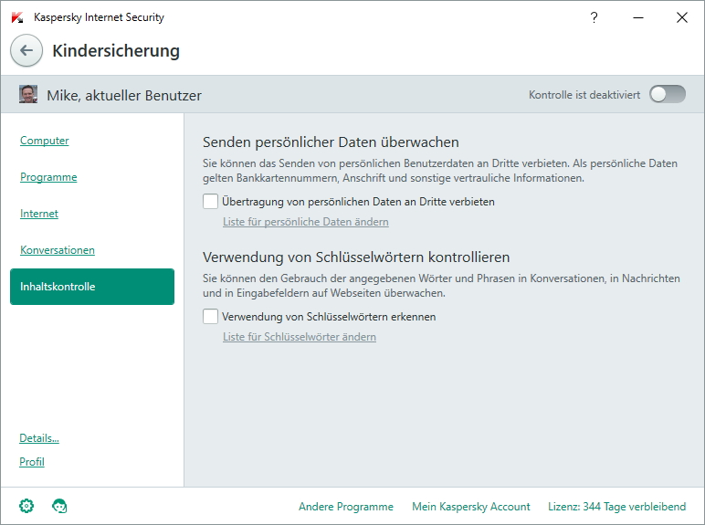The image size is (705, 525).
Task: Select the Inhaltskontrolle sidebar tab
Action: pyautogui.click(x=92, y=287)
